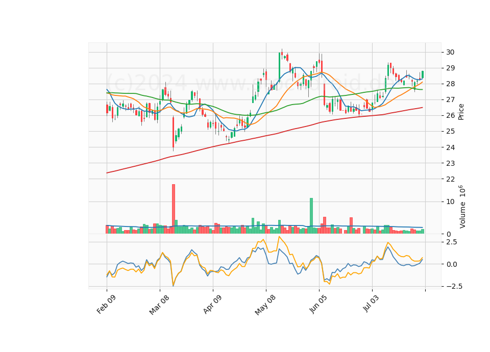Click the tallest red volume bar

[174, 209]
